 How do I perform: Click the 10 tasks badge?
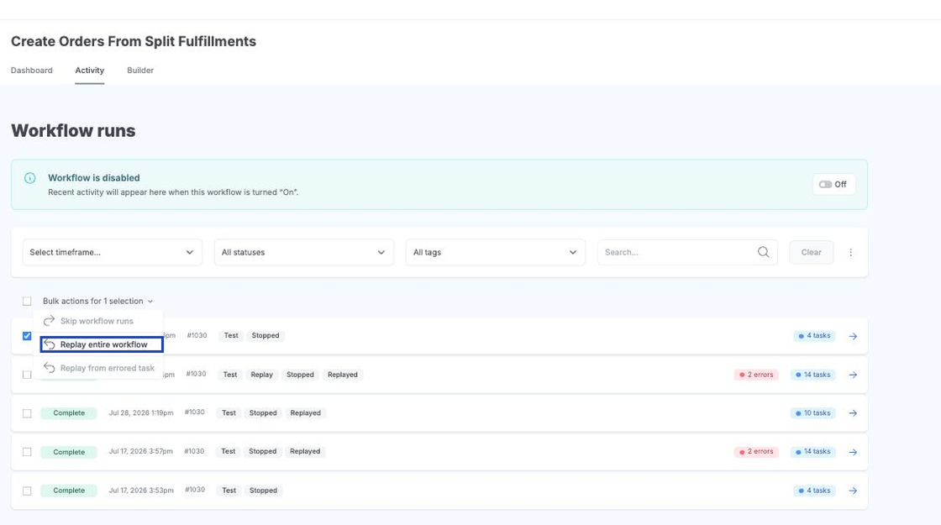point(813,412)
